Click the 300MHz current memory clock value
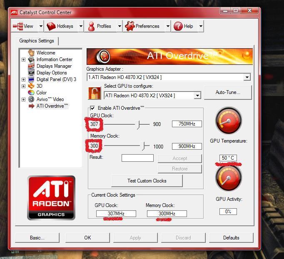This screenshot has height=259, width=284. click(x=167, y=214)
